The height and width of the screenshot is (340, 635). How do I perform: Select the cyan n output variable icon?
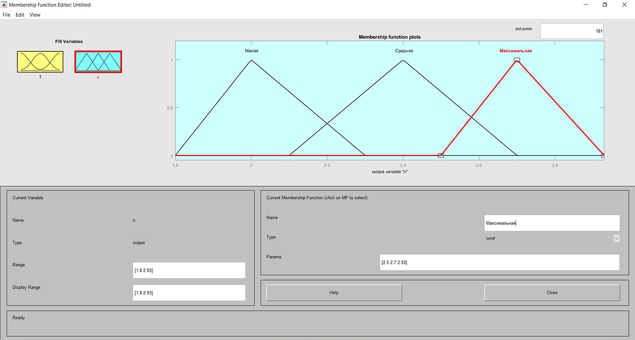point(98,62)
